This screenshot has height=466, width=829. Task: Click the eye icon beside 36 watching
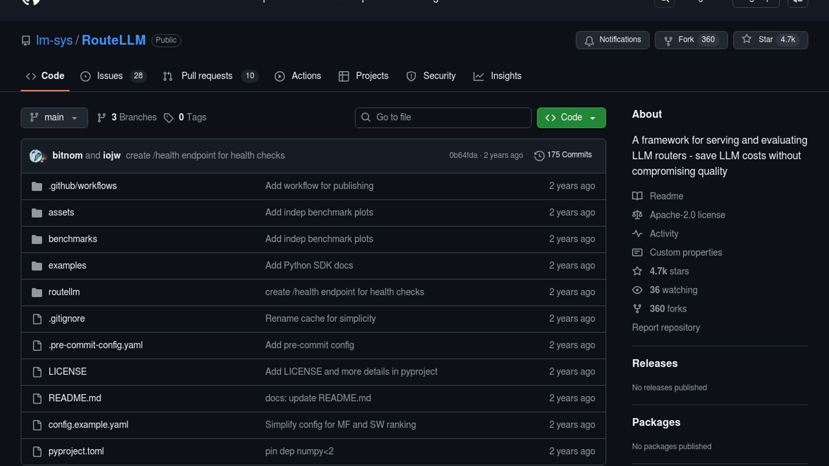[637, 290]
